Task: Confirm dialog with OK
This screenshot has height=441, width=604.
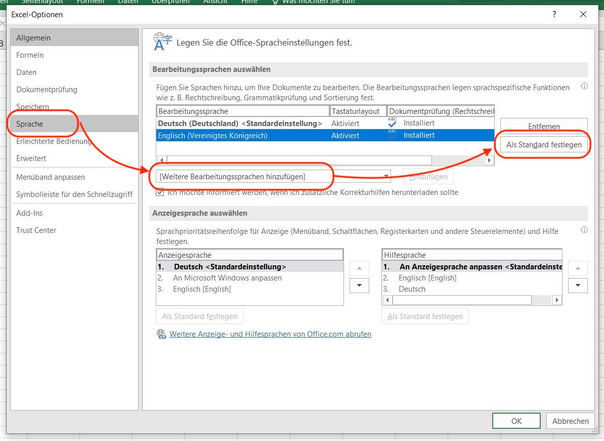Action: click(x=516, y=421)
